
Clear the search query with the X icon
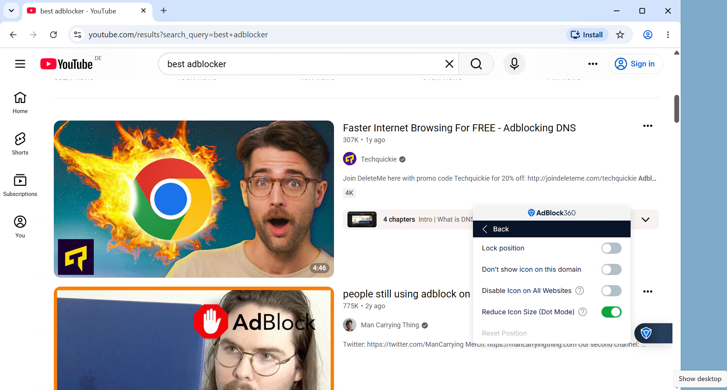coord(449,64)
